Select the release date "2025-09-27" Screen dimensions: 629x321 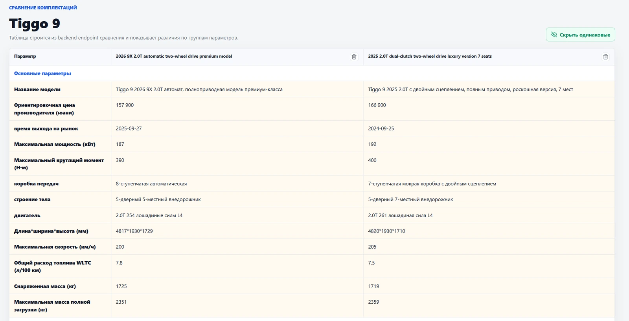(129, 128)
